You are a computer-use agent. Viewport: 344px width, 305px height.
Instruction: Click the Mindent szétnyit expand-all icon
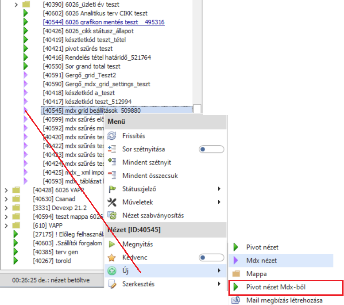[x=112, y=163]
